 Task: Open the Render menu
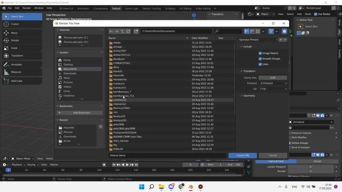pos(27,8)
